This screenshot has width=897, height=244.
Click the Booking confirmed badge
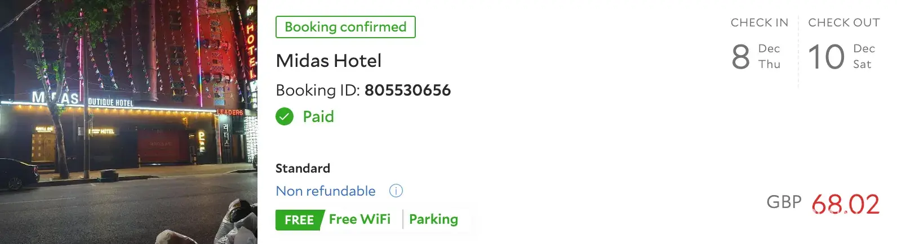click(x=345, y=27)
